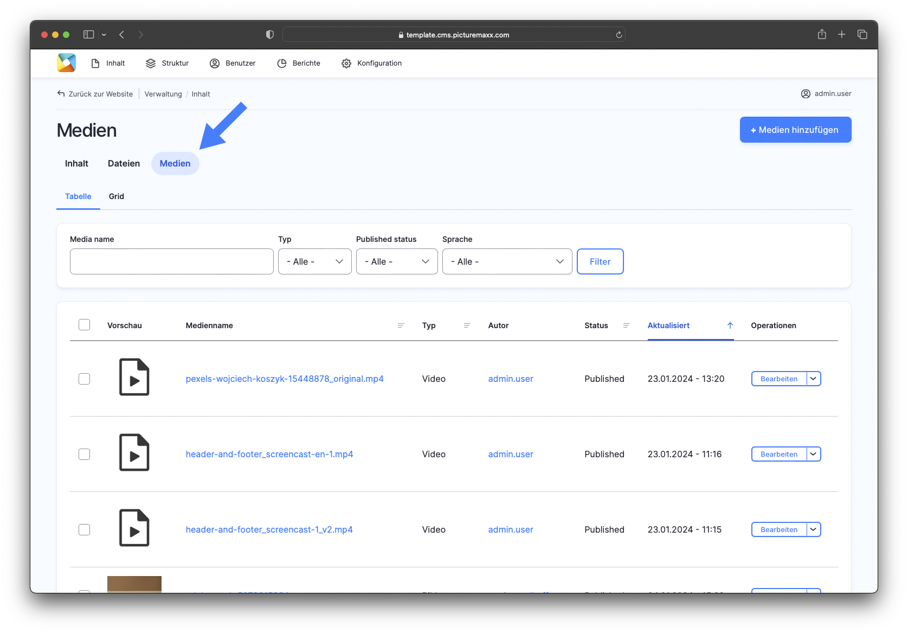Open admin.user author link in first row
This screenshot has width=908, height=633.
(511, 379)
